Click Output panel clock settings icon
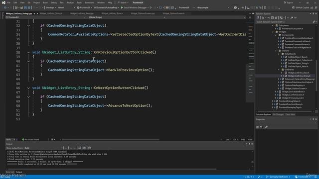This screenshot has height=179, width=319. 90,148
